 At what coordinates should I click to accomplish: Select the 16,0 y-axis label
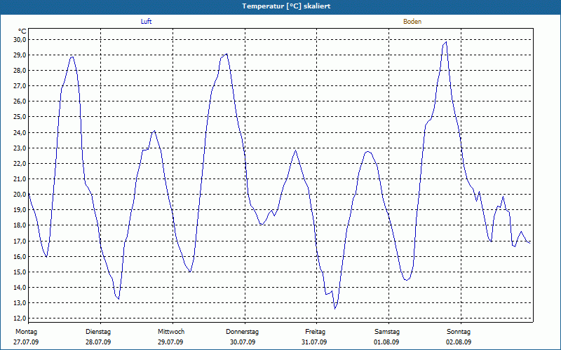click(20, 256)
